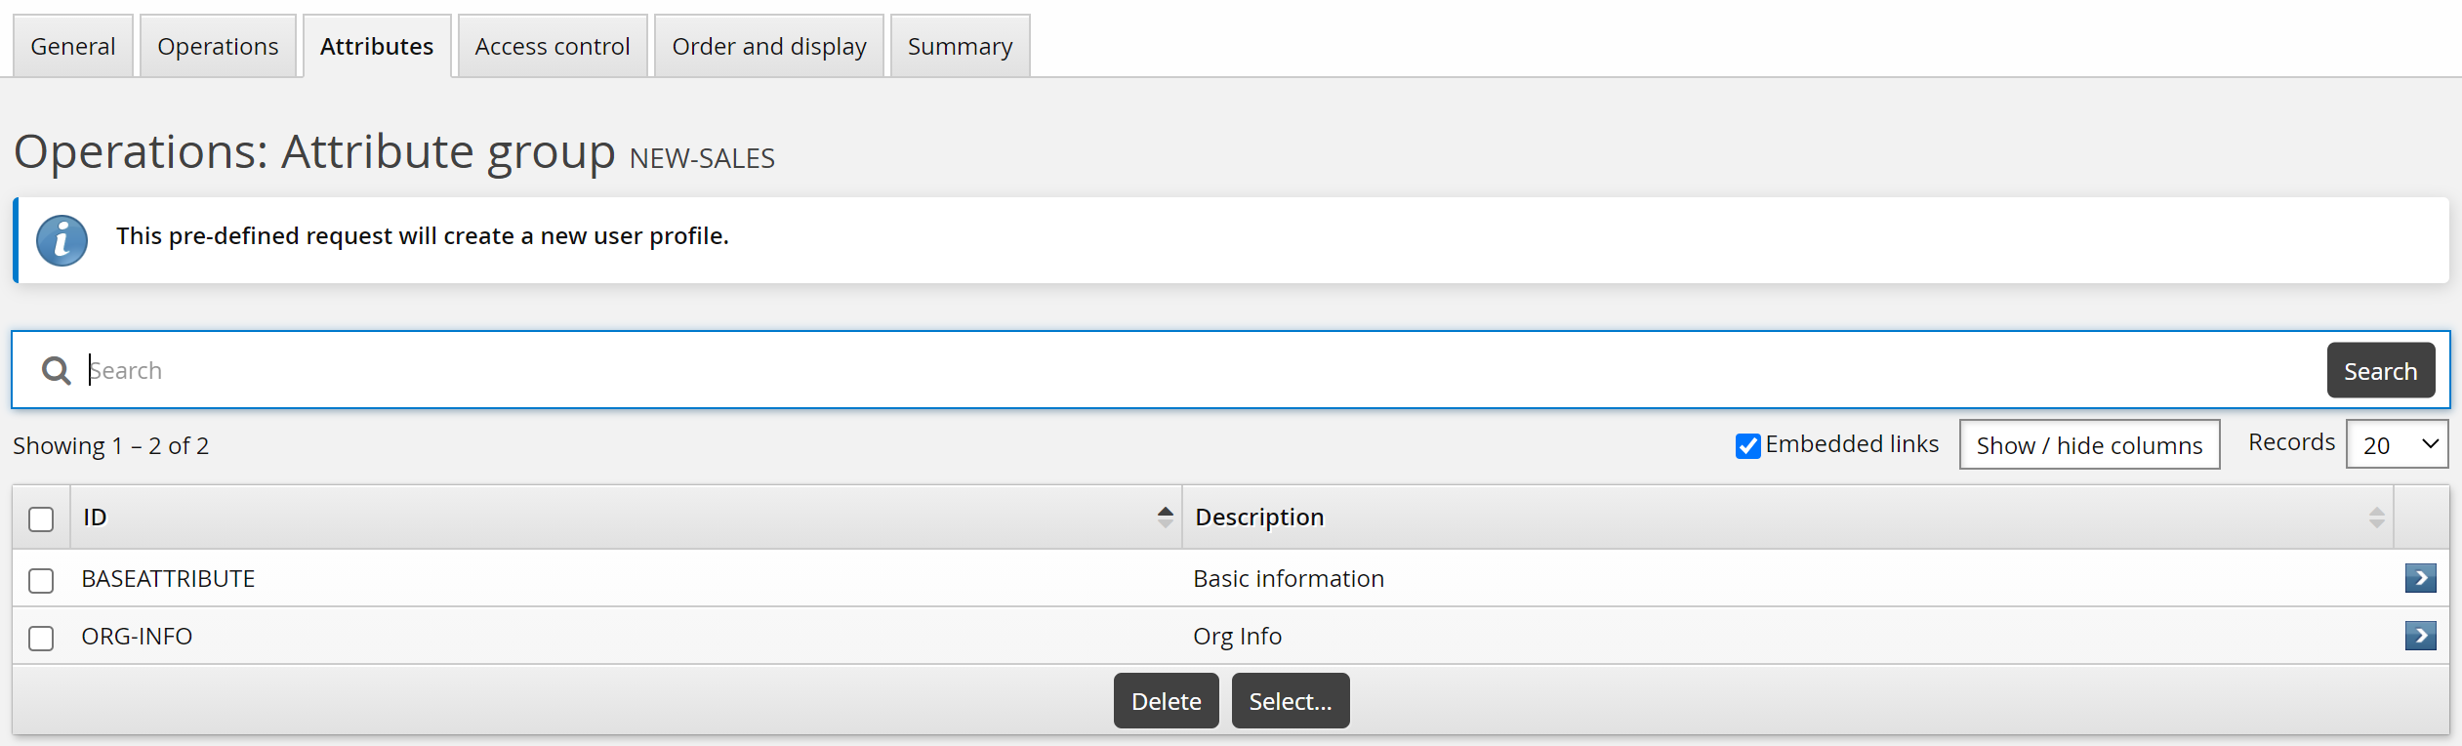Open the Order and display tab
Viewport: 2462px width, 746px height.
point(768,46)
